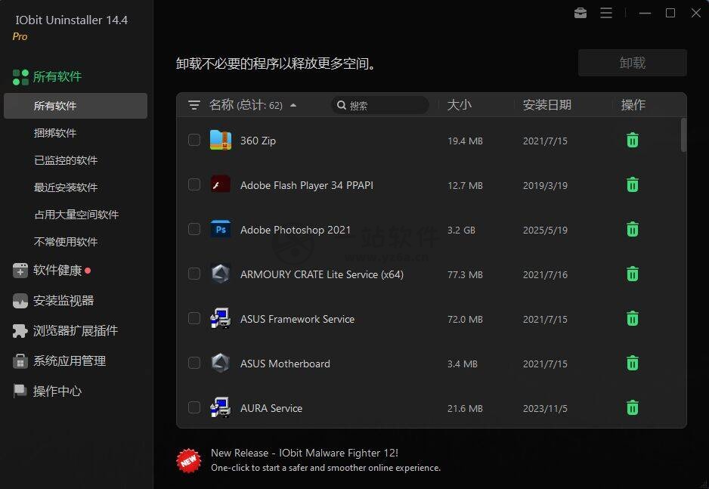Viewport: 709px width, 489px height.
Task: Click the Photoshop Ps icon
Action: click(221, 230)
